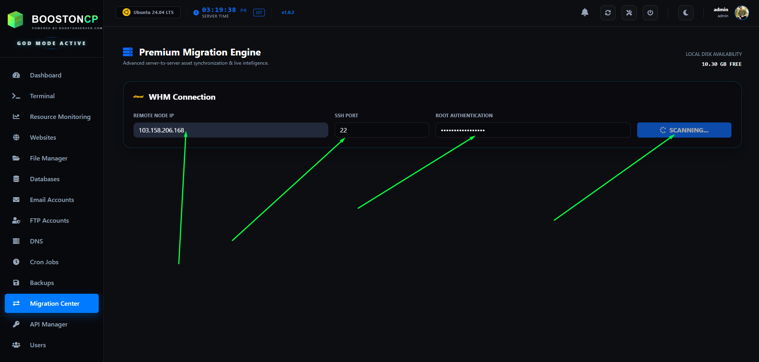This screenshot has height=362, width=759.
Task: Click the power icon button
Action: (650, 13)
